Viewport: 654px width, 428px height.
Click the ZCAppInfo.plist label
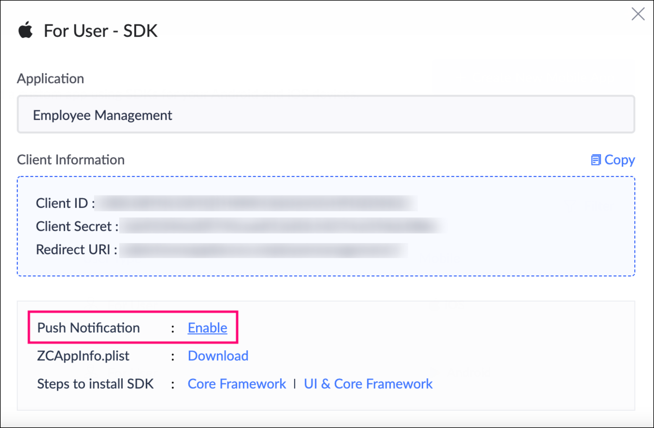coord(83,356)
